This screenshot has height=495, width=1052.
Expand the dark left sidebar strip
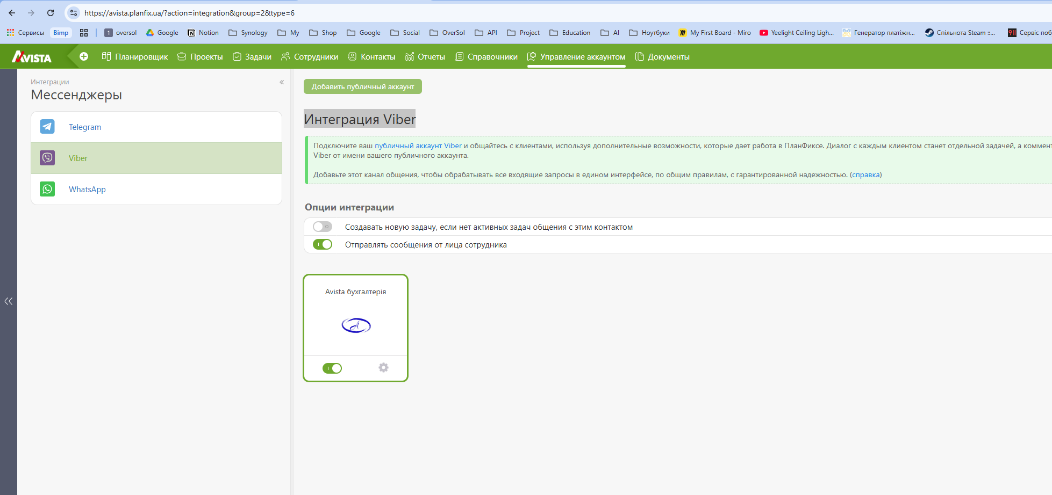9,301
